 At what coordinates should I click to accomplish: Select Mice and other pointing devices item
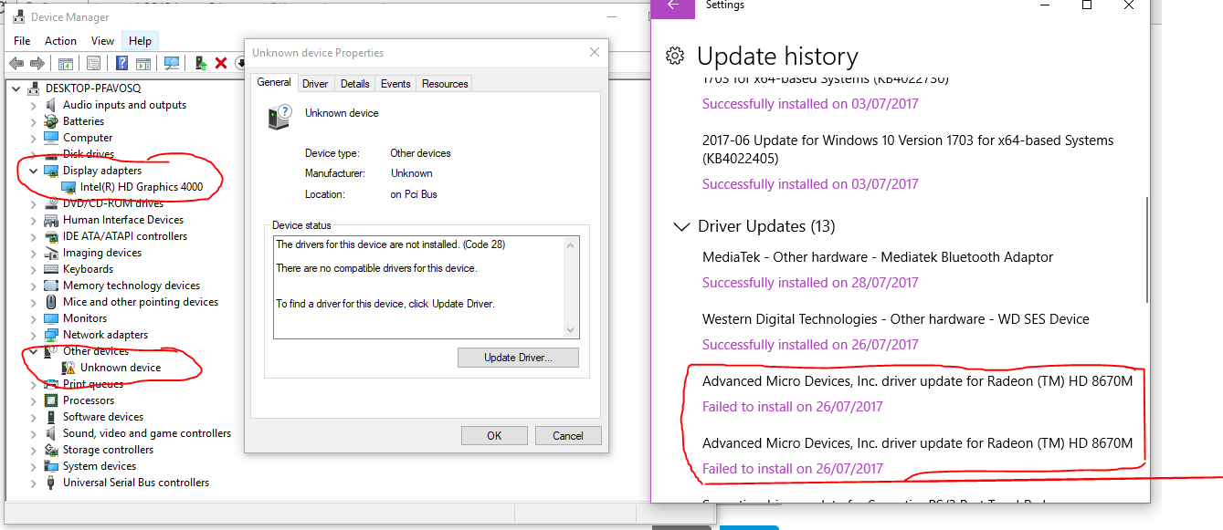pos(141,302)
